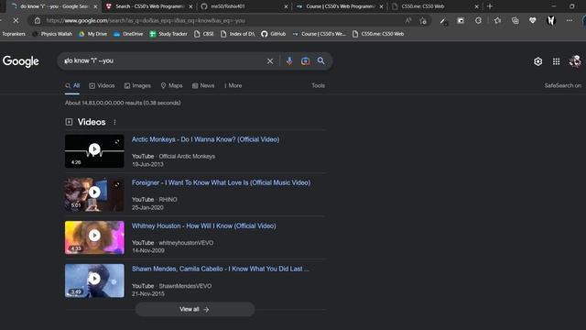Open the Google apps grid
This screenshot has width=586, height=330.
click(x=556, y=61)
